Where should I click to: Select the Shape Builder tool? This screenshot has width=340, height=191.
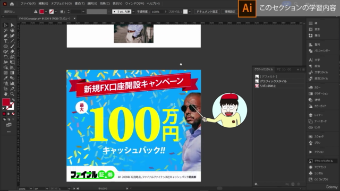point(6,67)
